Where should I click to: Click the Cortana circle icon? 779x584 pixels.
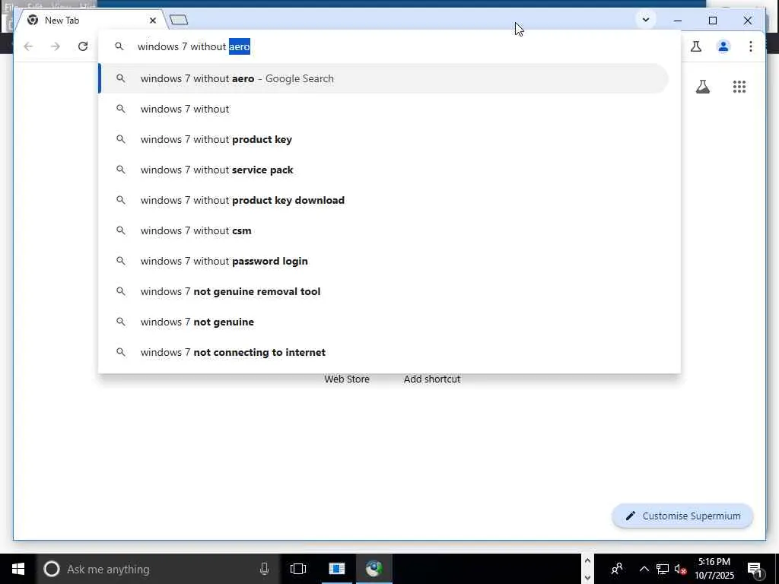coord(52,569)
